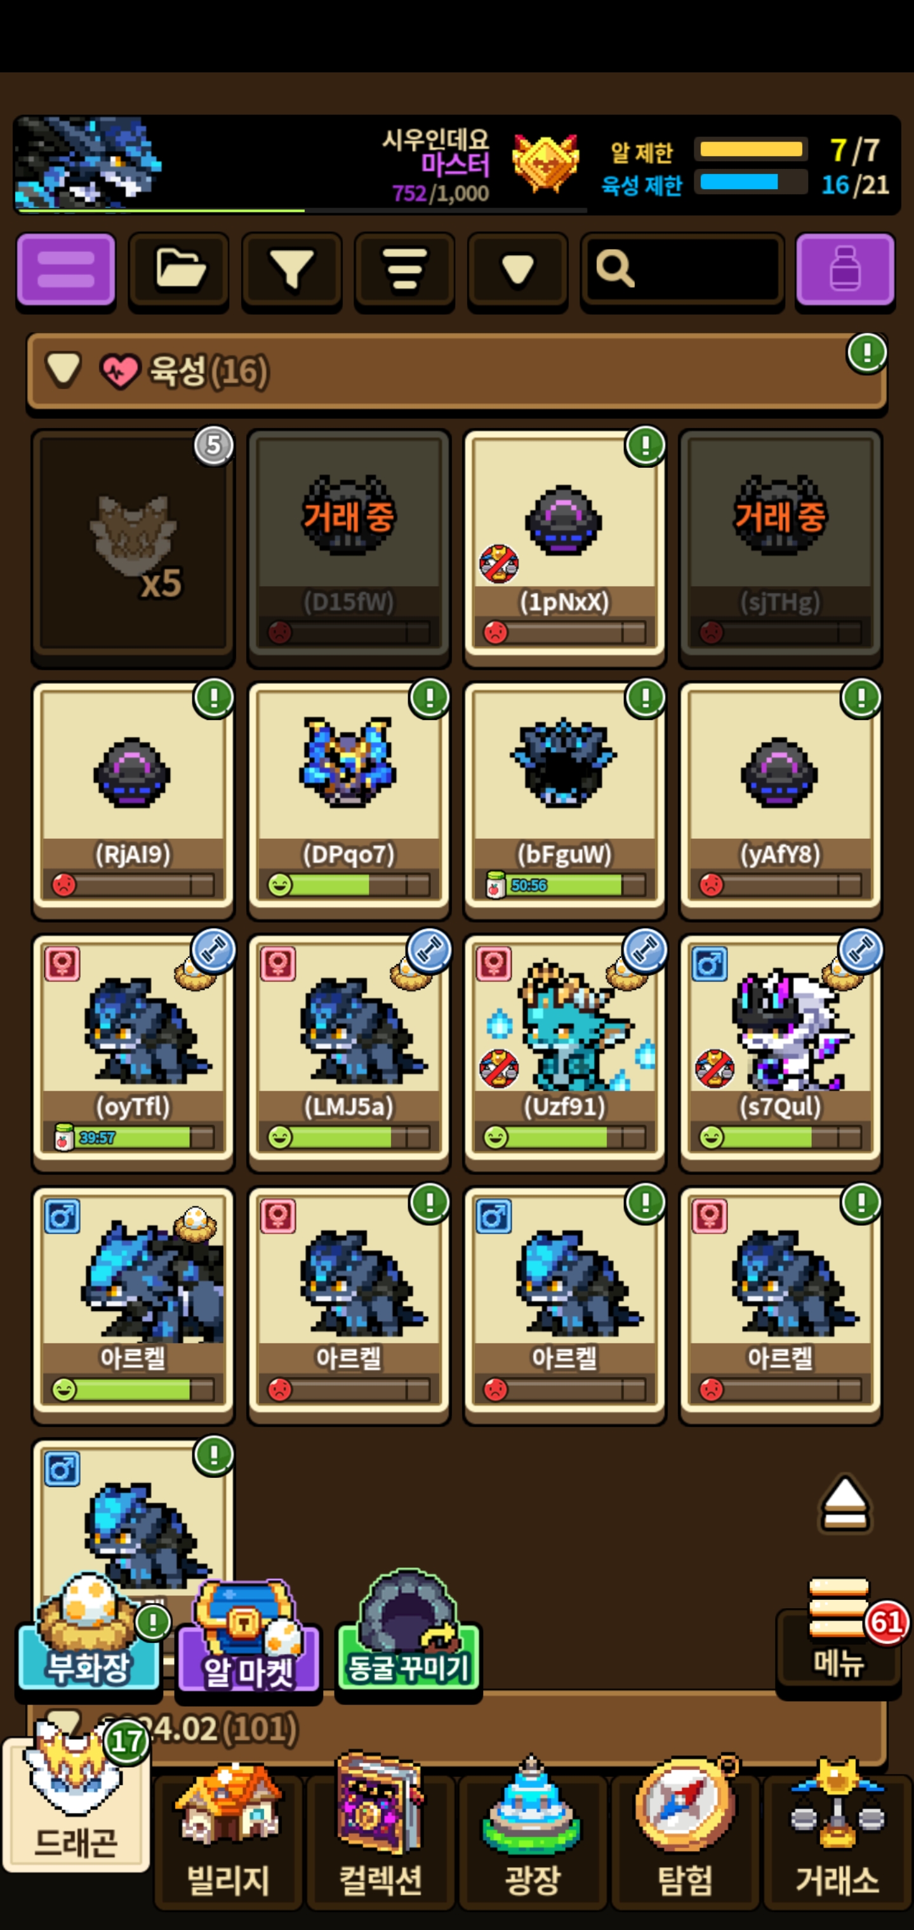Image resolution: width=914 pixels, height=1930 pixels.
Task: Click the dragon search field
Action: [x=682, y=270]
